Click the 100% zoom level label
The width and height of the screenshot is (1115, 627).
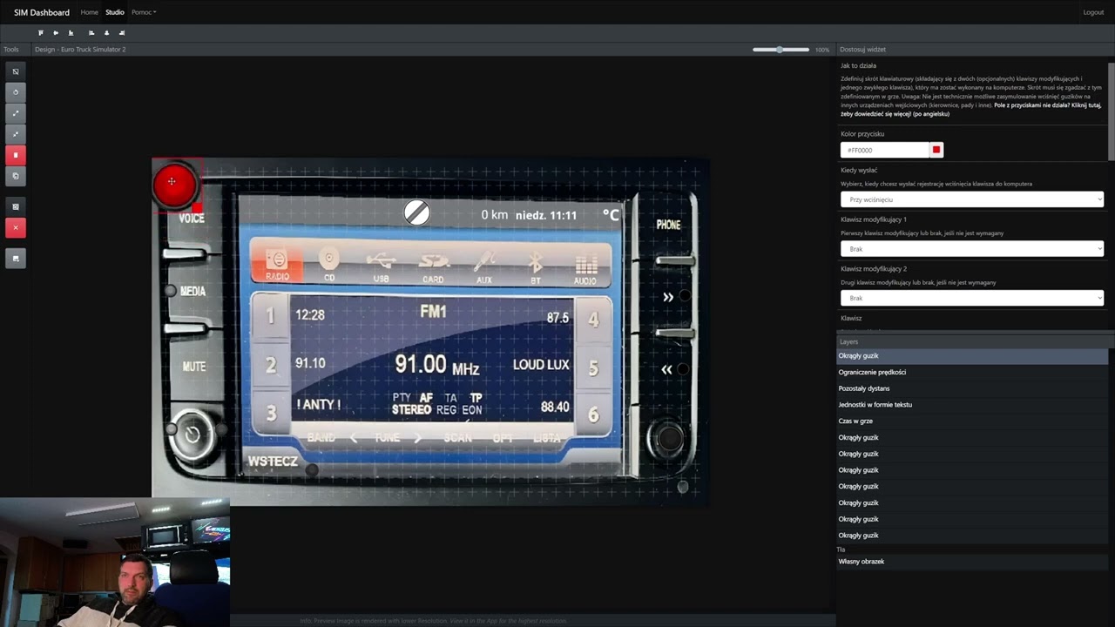[822, 50]
